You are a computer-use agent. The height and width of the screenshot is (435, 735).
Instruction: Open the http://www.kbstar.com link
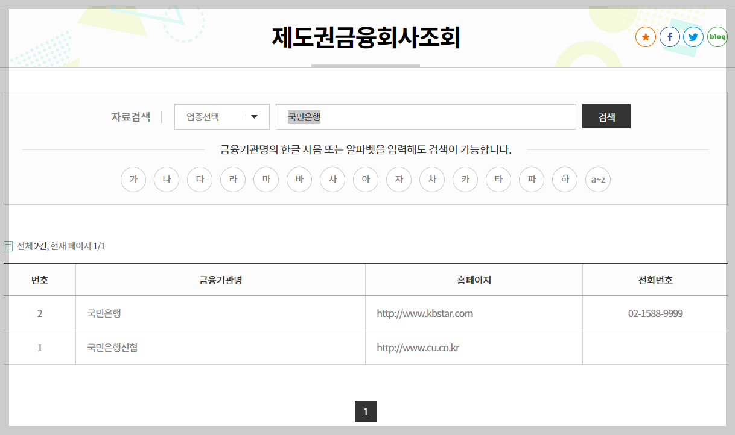pyautogui.click(x=425, y=313)
